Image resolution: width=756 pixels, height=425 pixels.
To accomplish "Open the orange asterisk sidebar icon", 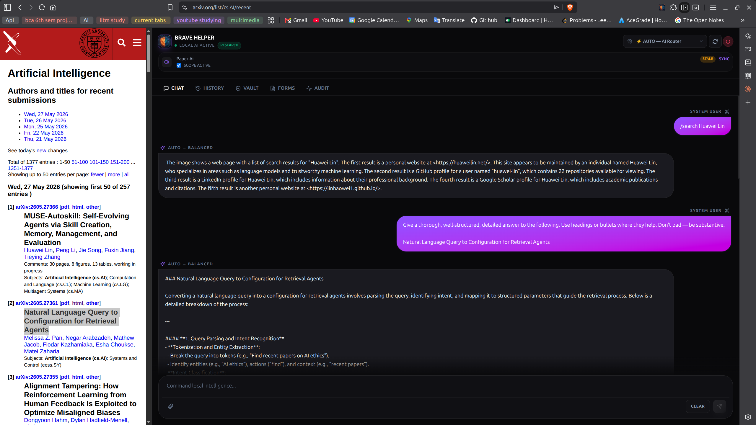I will 748,89.
